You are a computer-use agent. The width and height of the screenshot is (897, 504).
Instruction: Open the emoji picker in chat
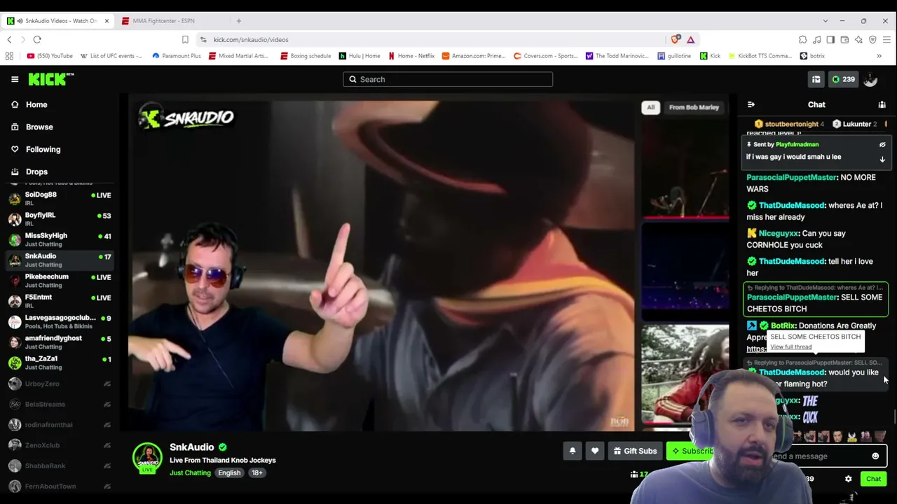(875, 456)
